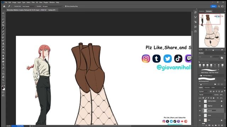Select the Zoom tool in toolbox

(3, 80)
